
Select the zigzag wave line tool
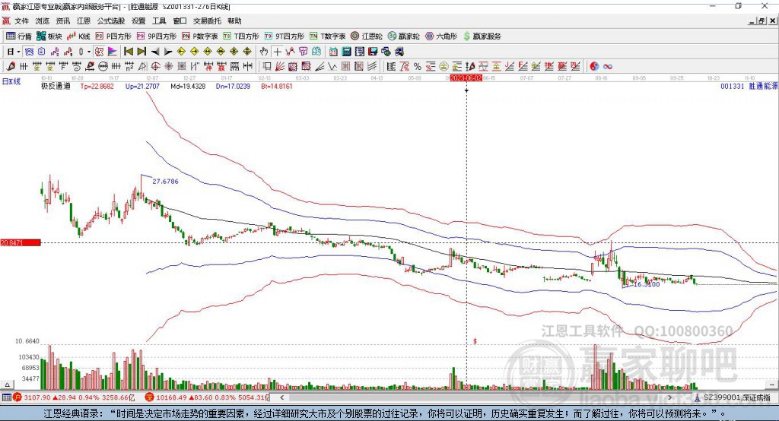coord(332,67)
